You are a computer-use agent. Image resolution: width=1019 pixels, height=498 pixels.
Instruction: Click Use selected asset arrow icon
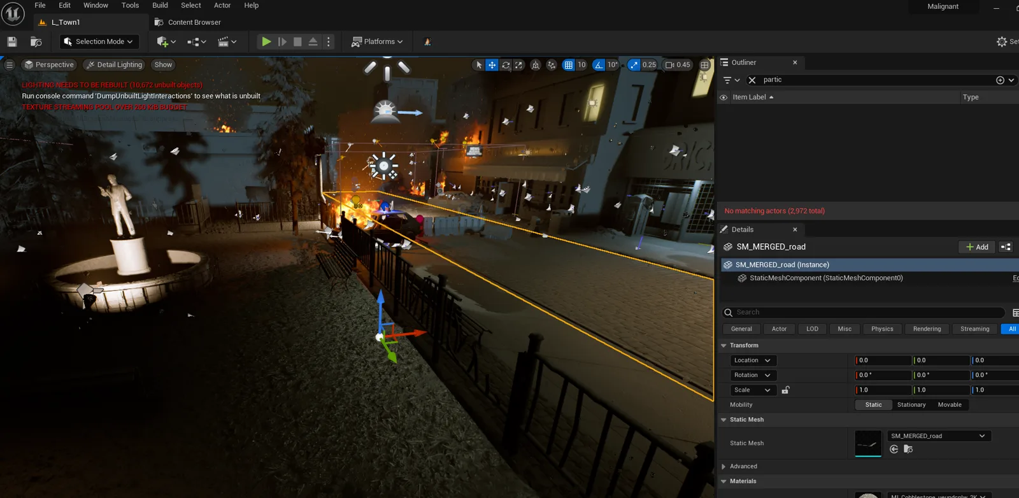point(894,449)
